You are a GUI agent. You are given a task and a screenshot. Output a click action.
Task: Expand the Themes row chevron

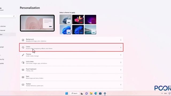pos(121,55)
